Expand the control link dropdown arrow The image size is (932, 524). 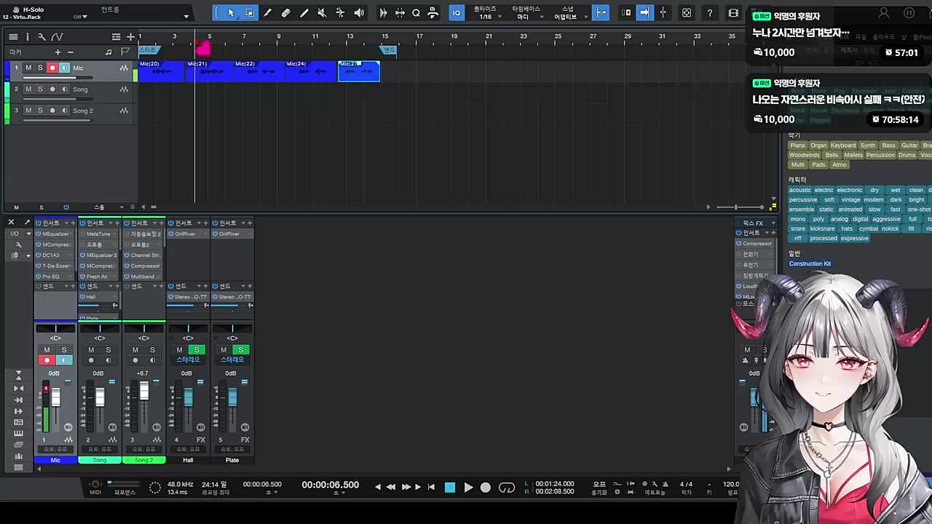coord(186,17)
